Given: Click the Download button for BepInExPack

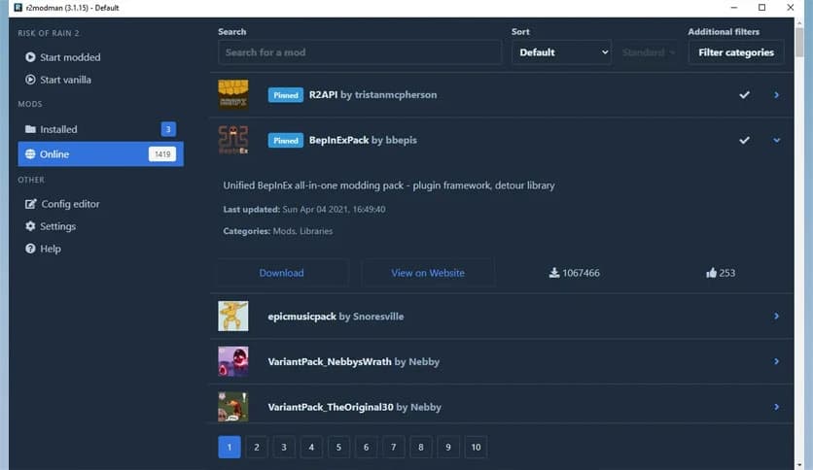Looking at the screenshot, I should coord(282,273).
